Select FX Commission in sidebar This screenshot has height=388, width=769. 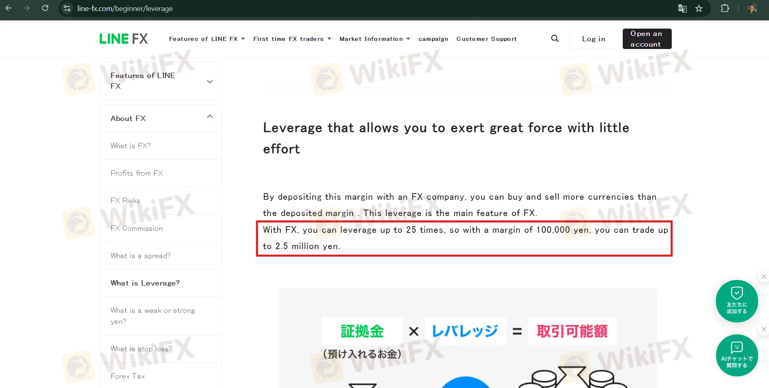coord(136,228)
